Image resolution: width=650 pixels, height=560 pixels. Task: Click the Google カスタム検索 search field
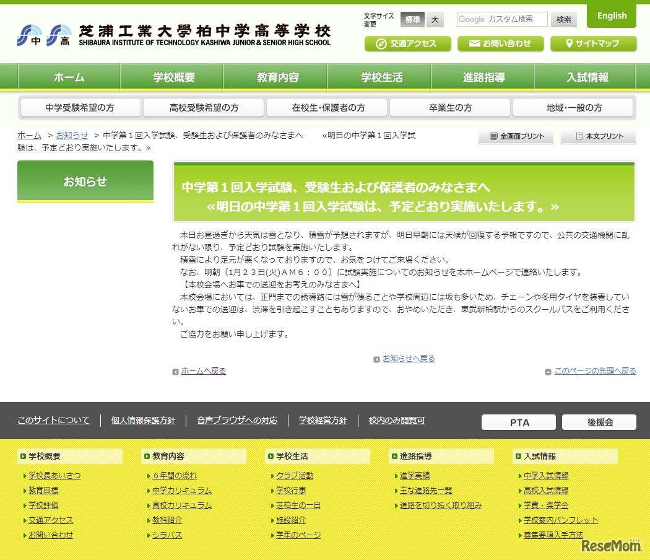click(501, 19)
